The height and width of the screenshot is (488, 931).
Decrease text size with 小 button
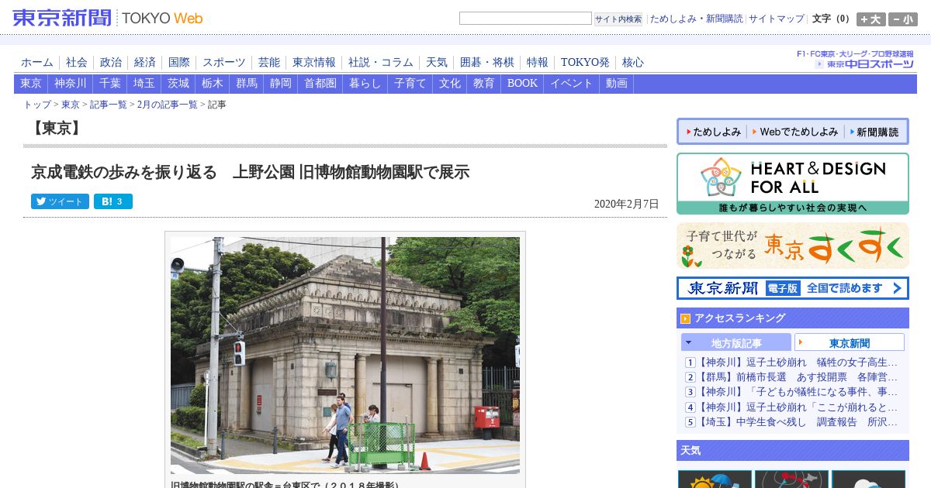[x=903, y=19]
